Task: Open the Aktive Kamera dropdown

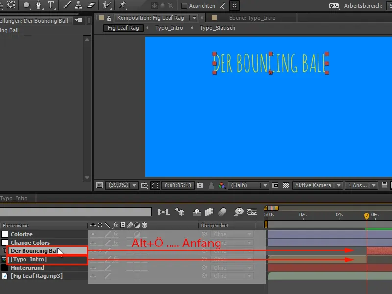Action: (x=317, y=185)
